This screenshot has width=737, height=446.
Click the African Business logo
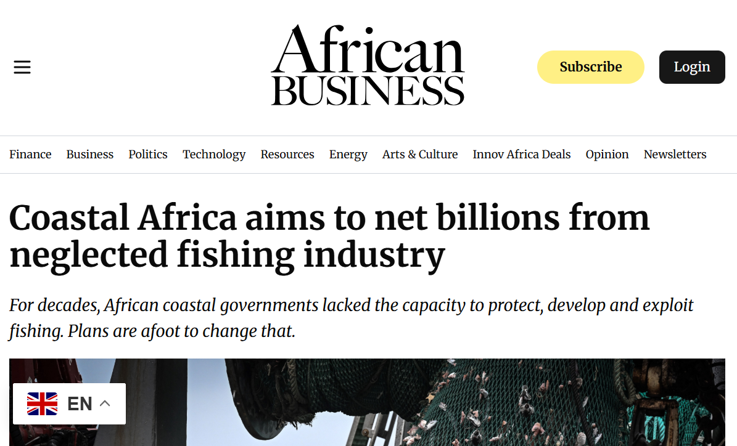coord(368,66)
